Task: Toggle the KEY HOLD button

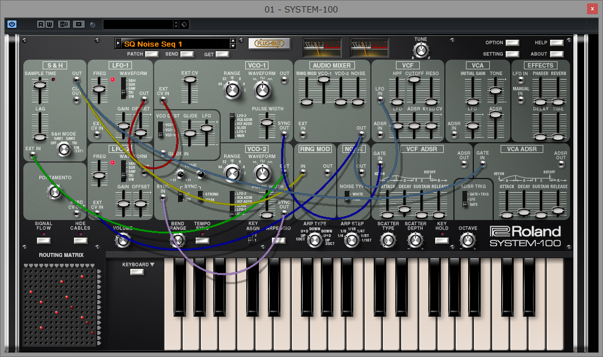Action: click(441, 240)
